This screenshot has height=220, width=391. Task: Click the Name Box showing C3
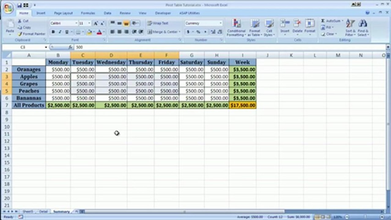click(x=23, y=47)
